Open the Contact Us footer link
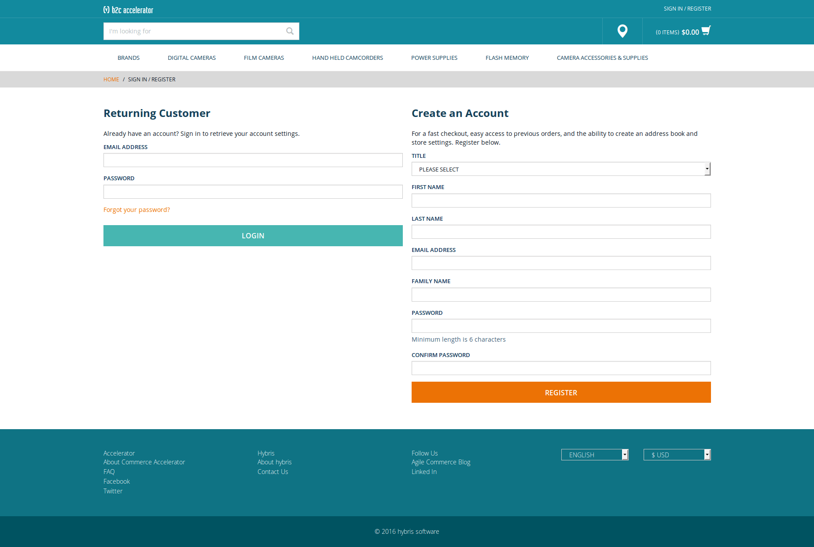 tap(273, 472)
